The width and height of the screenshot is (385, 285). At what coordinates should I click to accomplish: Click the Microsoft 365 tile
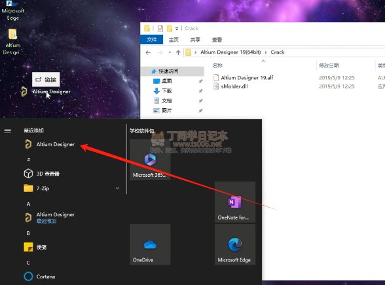click(150, 160)
